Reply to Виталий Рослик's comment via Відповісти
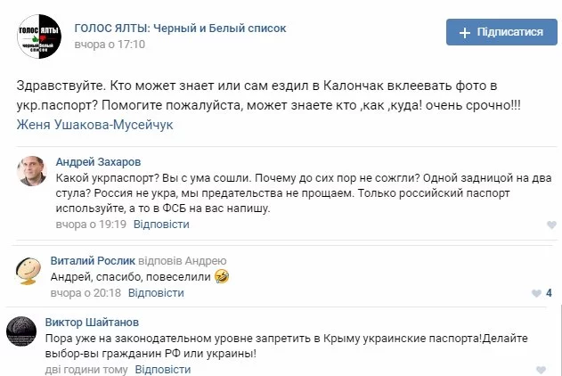Image resolution: width=562 pixels, height=376 pixels. point(157,292)
